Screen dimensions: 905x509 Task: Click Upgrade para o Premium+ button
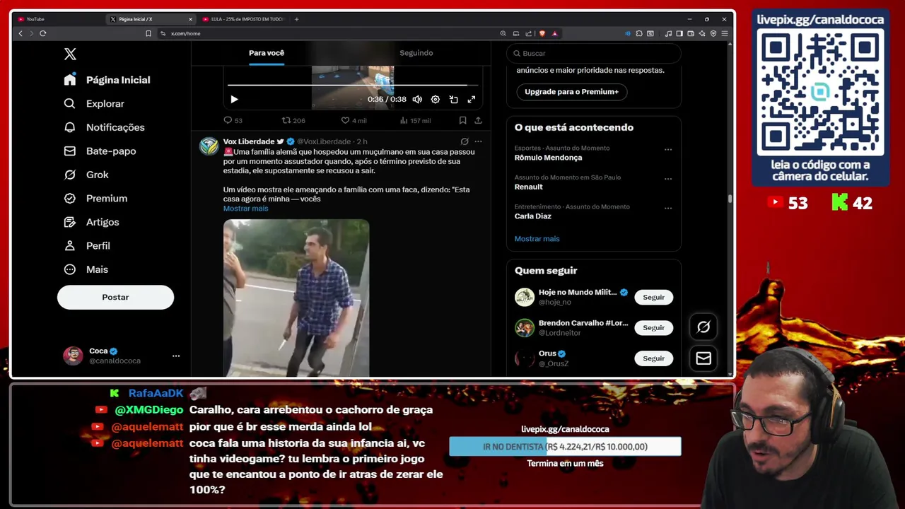point(571,92)
